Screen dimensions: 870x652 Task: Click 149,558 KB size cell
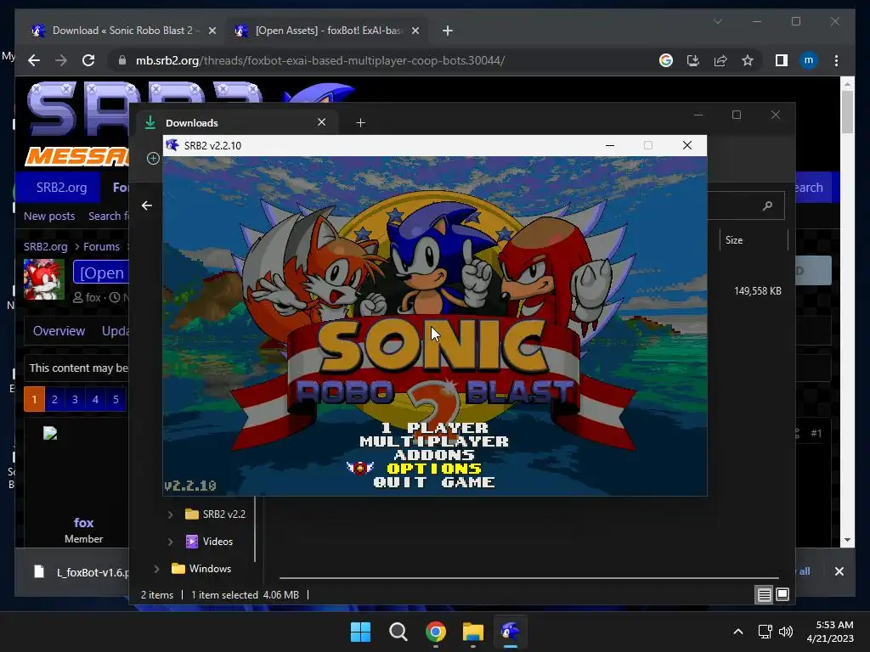tap(757, 291)
